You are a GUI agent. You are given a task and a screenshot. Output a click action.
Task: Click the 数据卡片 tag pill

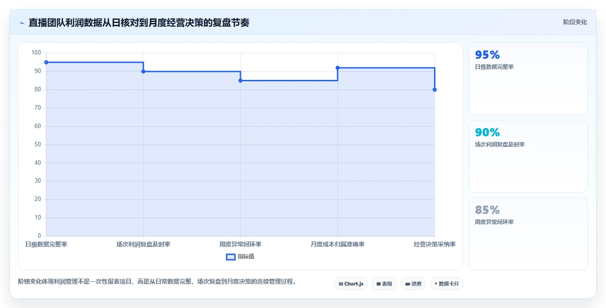pos(446,284)
